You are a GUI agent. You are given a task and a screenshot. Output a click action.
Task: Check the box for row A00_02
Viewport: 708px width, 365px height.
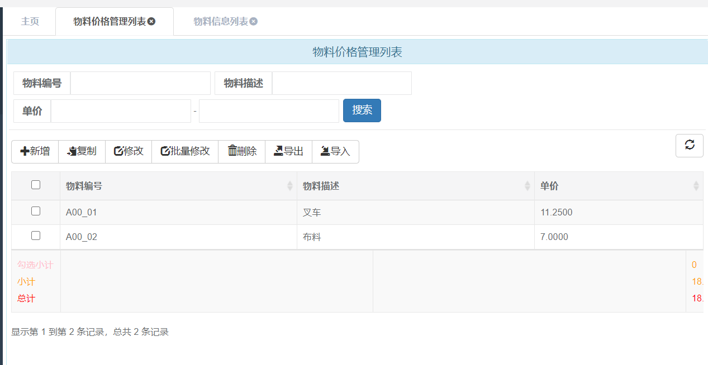click(36, 236)
